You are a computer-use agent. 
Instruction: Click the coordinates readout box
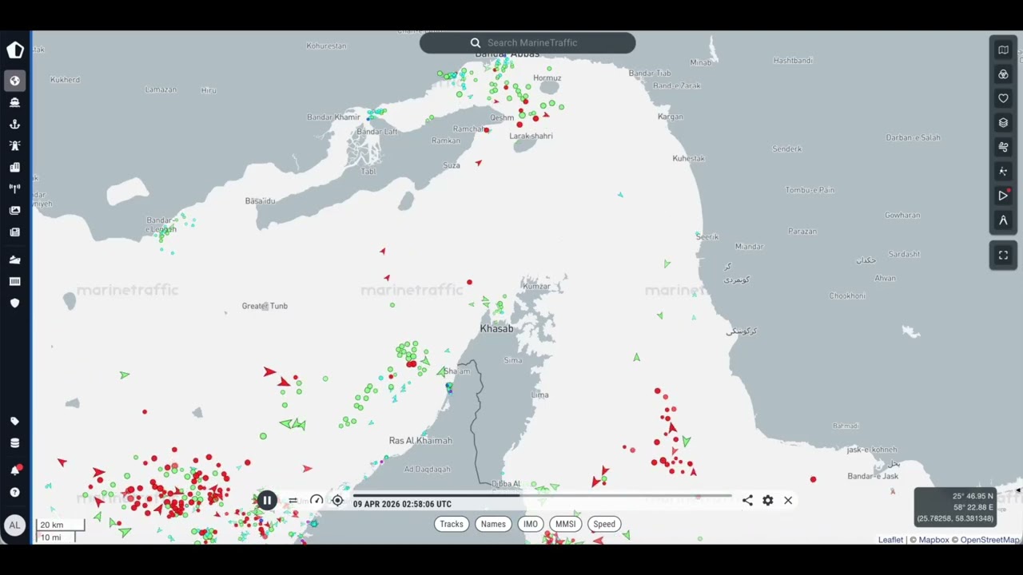pos(955,507)
